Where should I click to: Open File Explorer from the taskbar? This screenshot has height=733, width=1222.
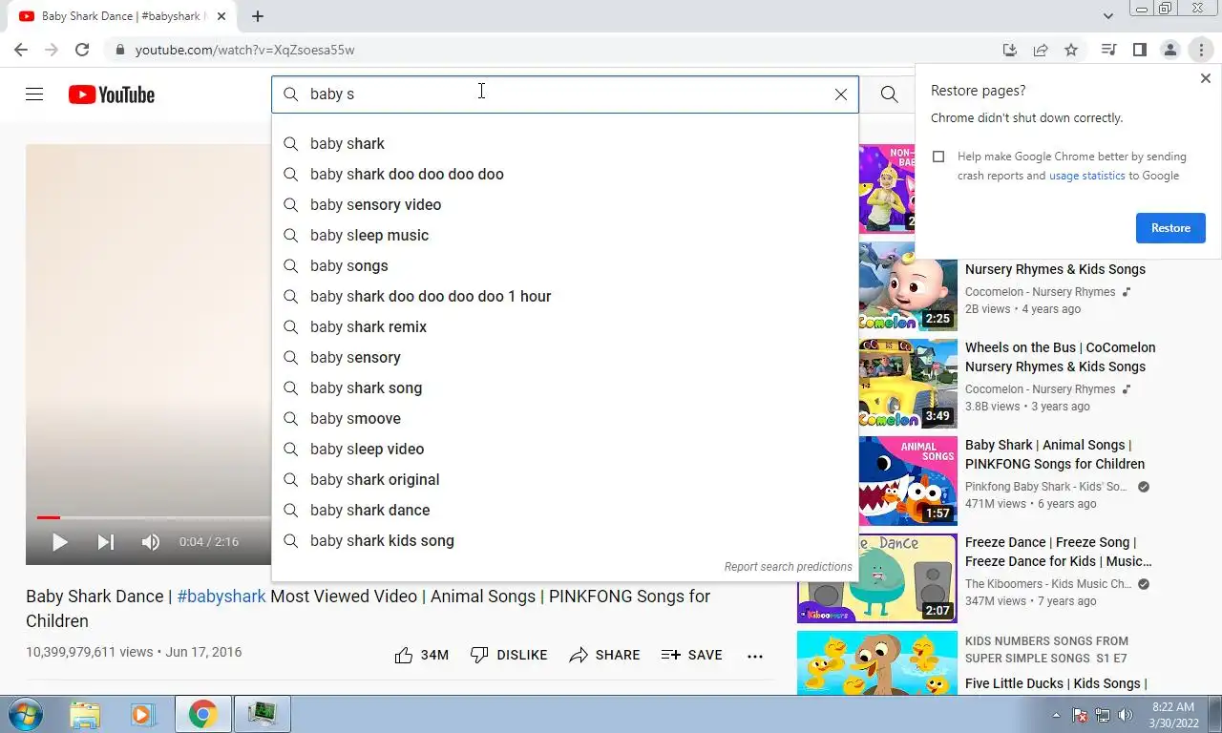pyautogui.click(x=85, y=714)
